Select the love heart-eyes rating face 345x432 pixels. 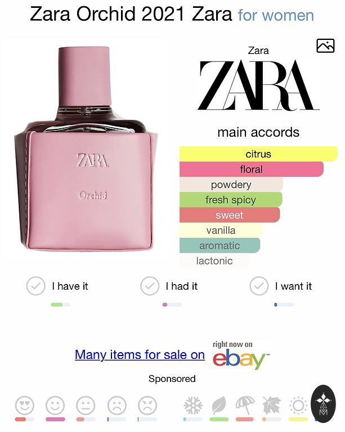(x=25, y=406)
